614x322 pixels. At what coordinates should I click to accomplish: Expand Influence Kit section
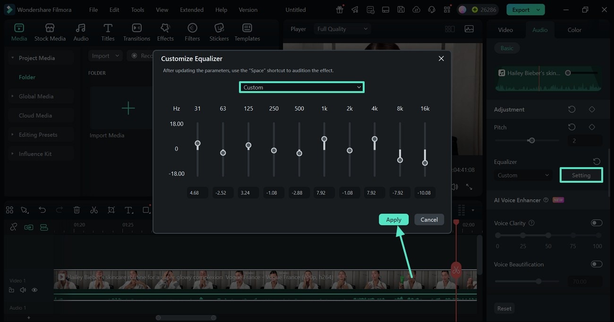coord(12,154)
